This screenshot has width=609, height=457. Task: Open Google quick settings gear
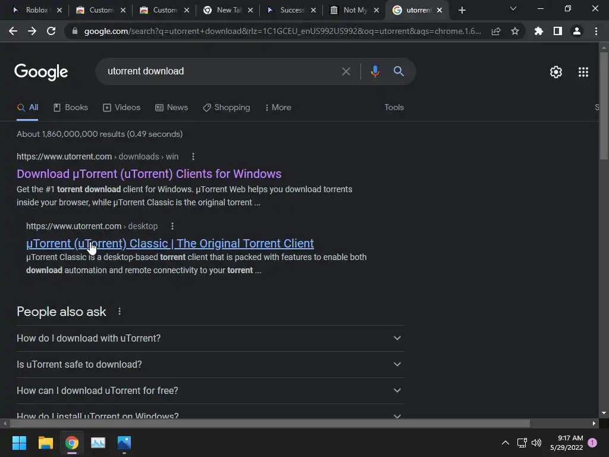(556, 72)
